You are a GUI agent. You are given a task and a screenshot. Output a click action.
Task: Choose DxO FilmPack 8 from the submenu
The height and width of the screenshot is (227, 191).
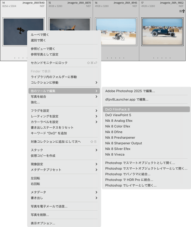tap(118, 109)
